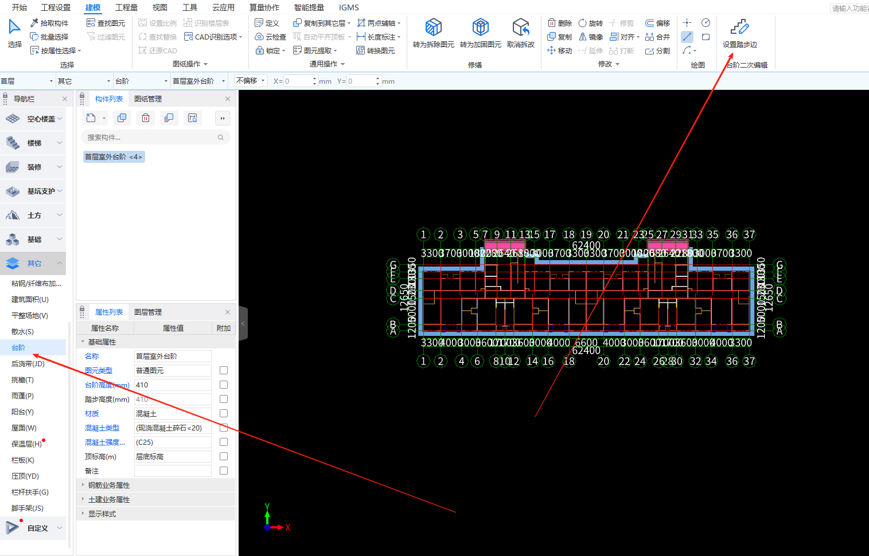Open the 视图 ribbon tab
This screenshot has height=556, width=869.
[159, 7]
